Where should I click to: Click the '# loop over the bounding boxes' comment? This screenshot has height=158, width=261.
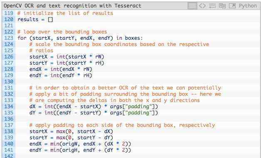pyautogui.click(x=62, y=32)
